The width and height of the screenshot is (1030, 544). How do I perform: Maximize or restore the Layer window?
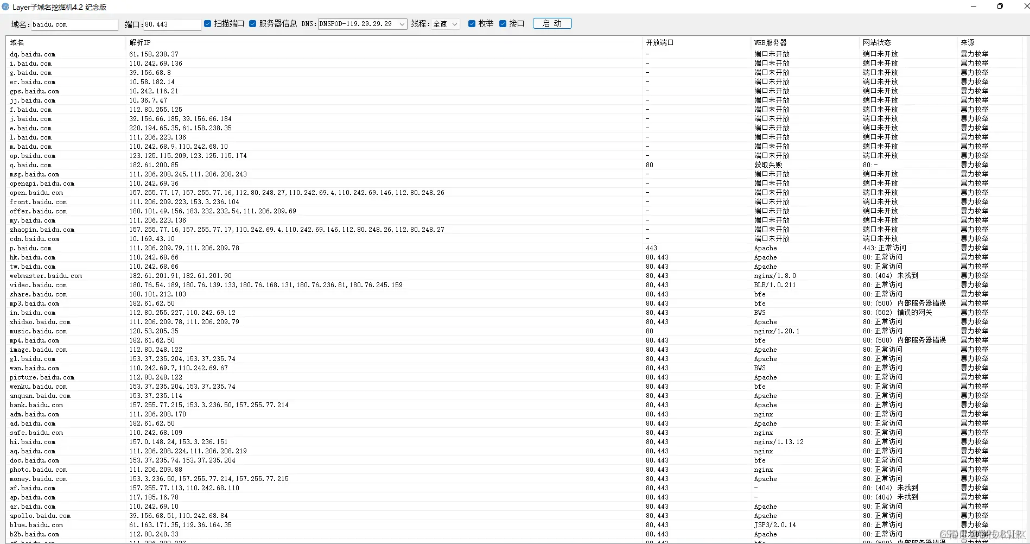(1000, 7)
